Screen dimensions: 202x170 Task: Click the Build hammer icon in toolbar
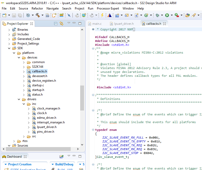pos(38,15)
